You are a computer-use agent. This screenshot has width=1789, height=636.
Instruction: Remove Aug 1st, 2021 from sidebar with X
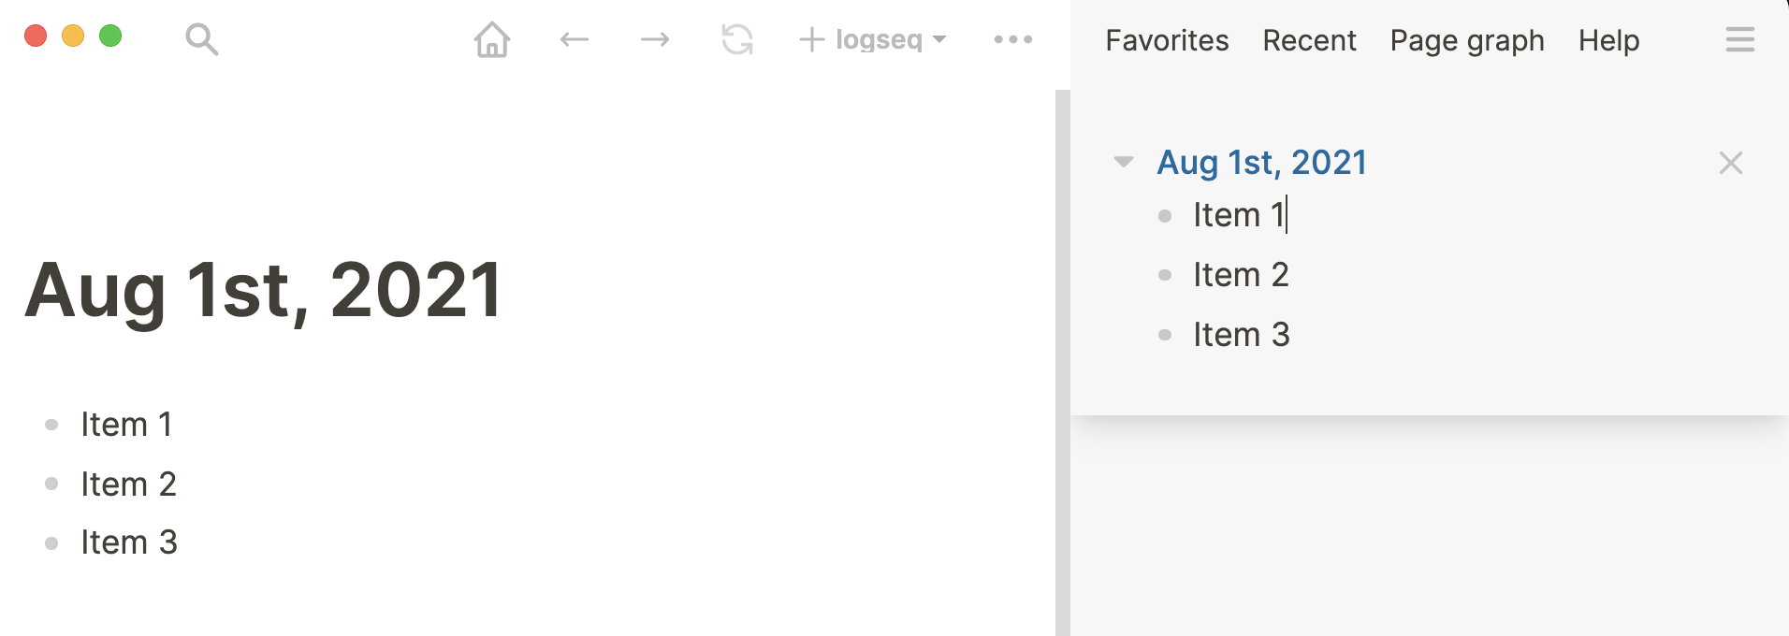(x=1729, y=163)
